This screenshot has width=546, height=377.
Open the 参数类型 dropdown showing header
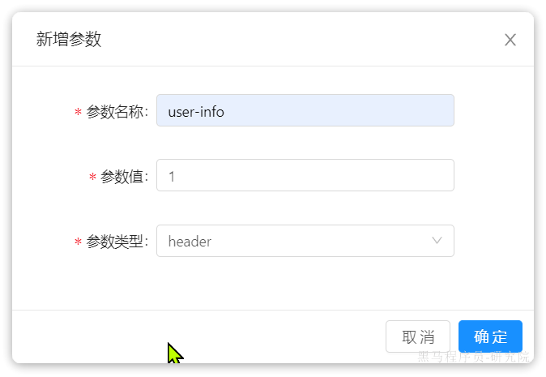point(305,241)
